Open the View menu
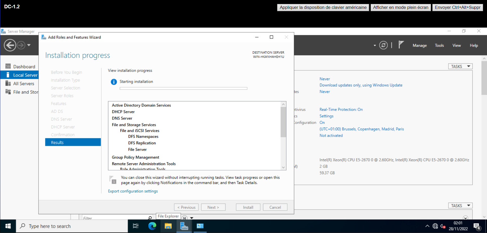487x233 pixels. [457, 45]
